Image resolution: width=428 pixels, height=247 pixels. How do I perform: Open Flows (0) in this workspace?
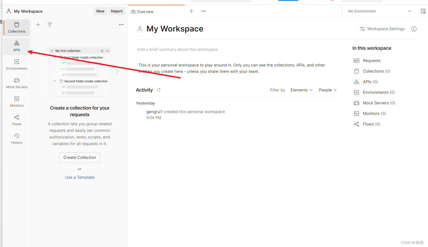pos(371,124)
